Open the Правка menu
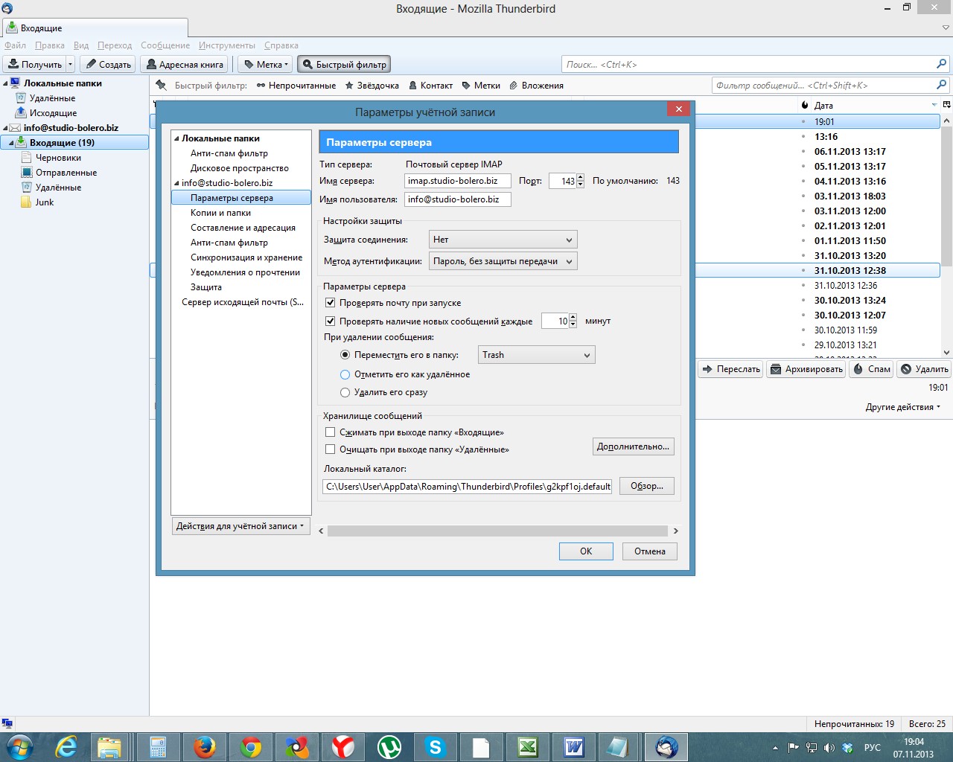This screenshot has height=762, width=953. coord(50,45)
